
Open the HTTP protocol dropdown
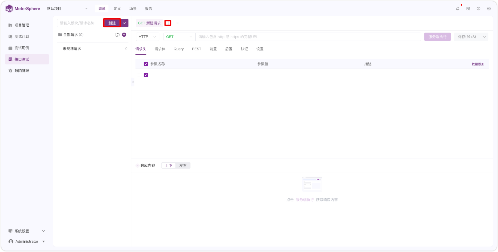(147, 37)
